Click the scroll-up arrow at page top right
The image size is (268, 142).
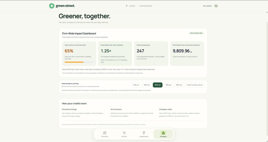(267, 13)
